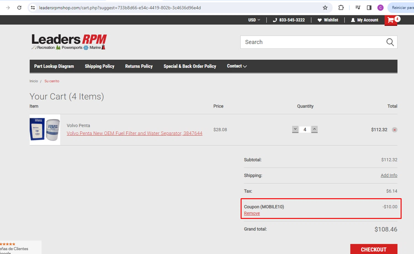Open site information icon in address bar
414x254 pixels.
point(33,8)
